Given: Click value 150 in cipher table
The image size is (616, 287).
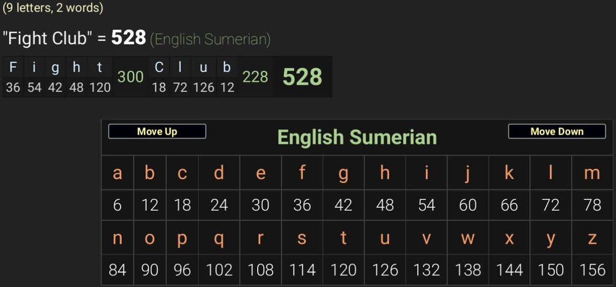Looking at the screenshot, I should (x=551, y=270).
